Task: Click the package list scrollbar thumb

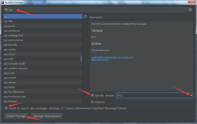Action: [x=81, y=58]
